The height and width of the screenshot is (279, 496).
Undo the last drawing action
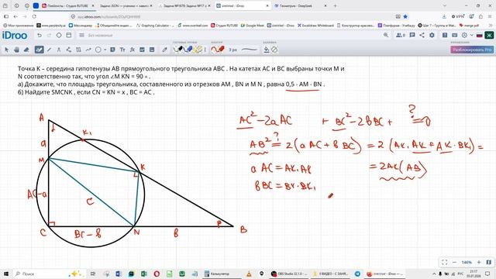pos(40,36)
